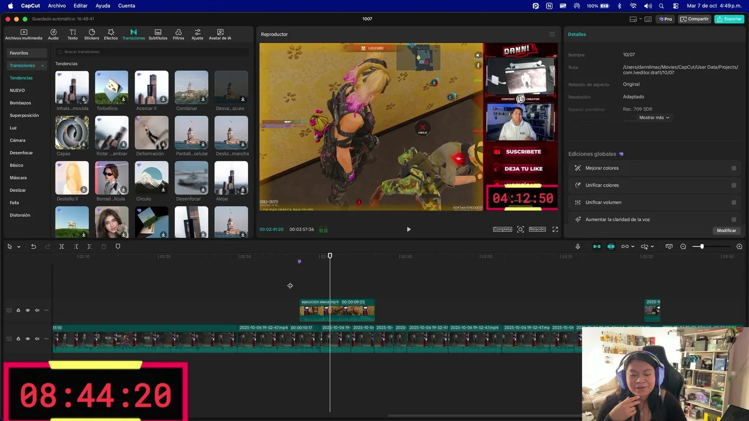Toggle the lock on upper track
This screenshot has height=421, width=749.
18,310
